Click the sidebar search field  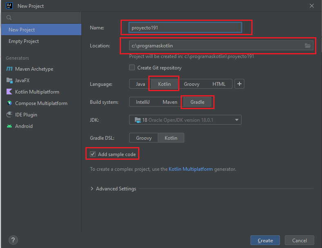click(41, 18)
